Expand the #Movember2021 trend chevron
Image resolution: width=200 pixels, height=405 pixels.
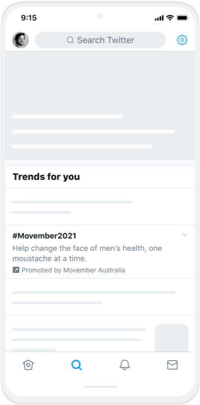pyautogui.click(x=185, y=234)
